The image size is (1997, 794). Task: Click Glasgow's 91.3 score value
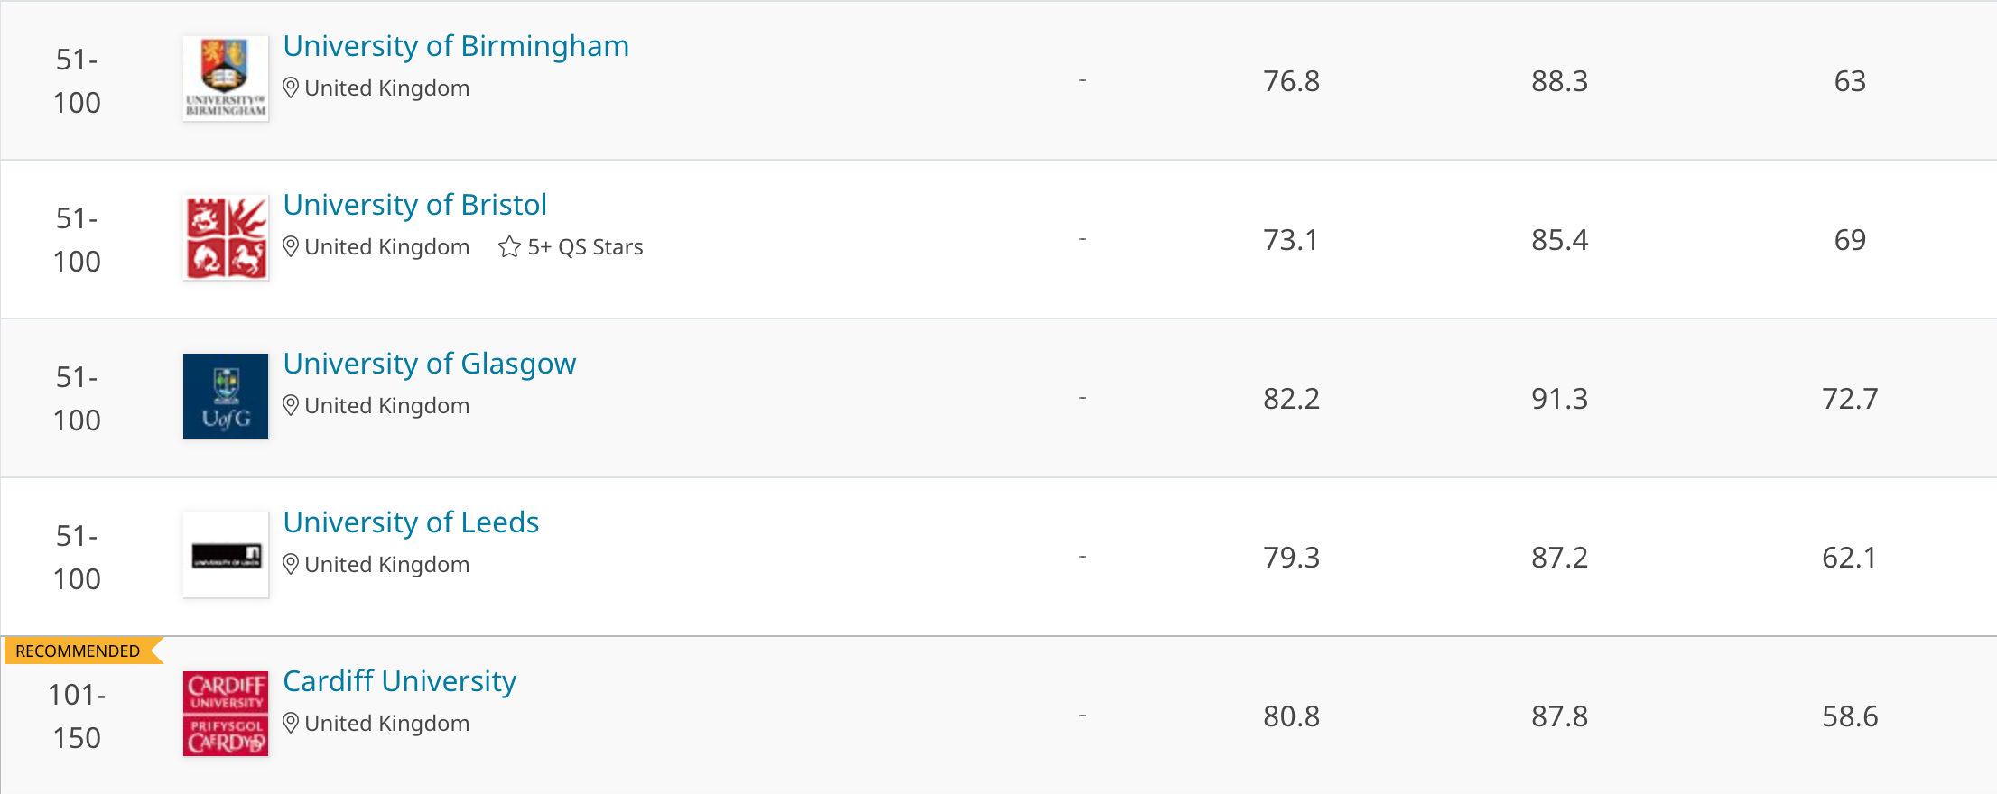[x=1559, y=399]
